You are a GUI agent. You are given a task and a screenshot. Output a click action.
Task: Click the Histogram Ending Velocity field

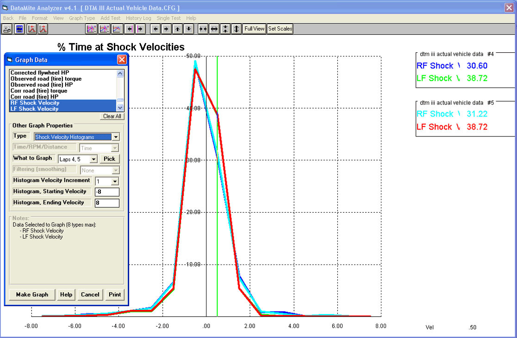(x=107, y=203)
